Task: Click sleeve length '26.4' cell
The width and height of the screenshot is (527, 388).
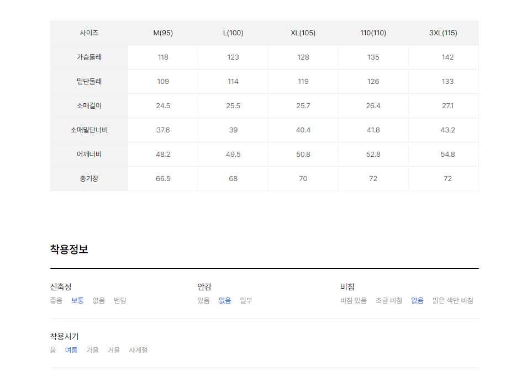Action: click(x=373, y=106)
